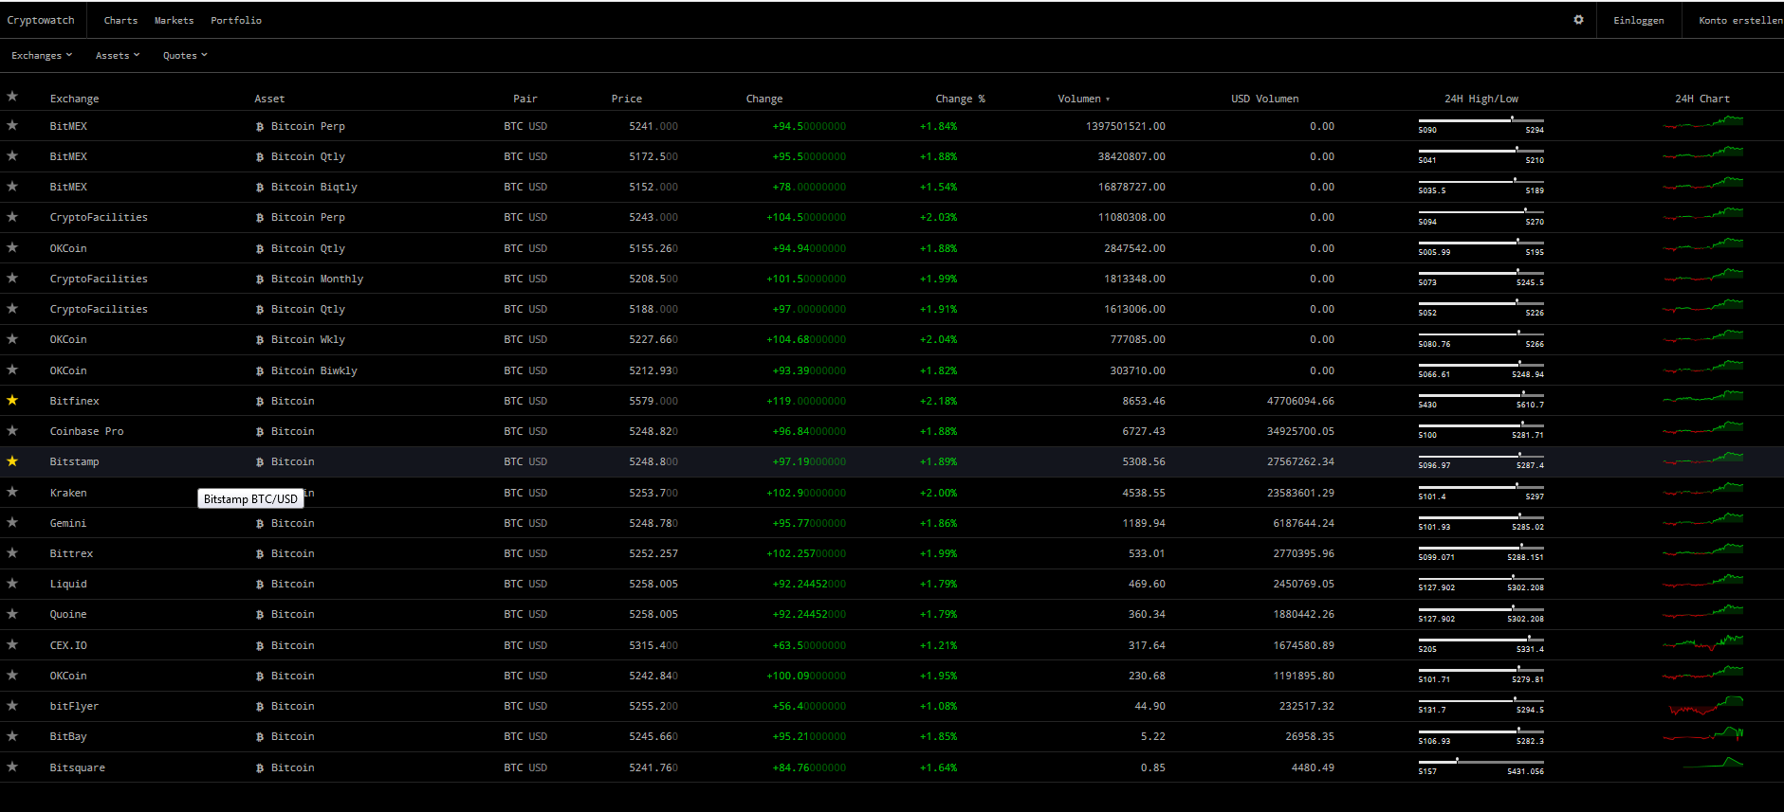Image resolution: width=1784 pixels, height=812 pixels.
Task: Open the Charts menu item
Action: pos(120,20)
